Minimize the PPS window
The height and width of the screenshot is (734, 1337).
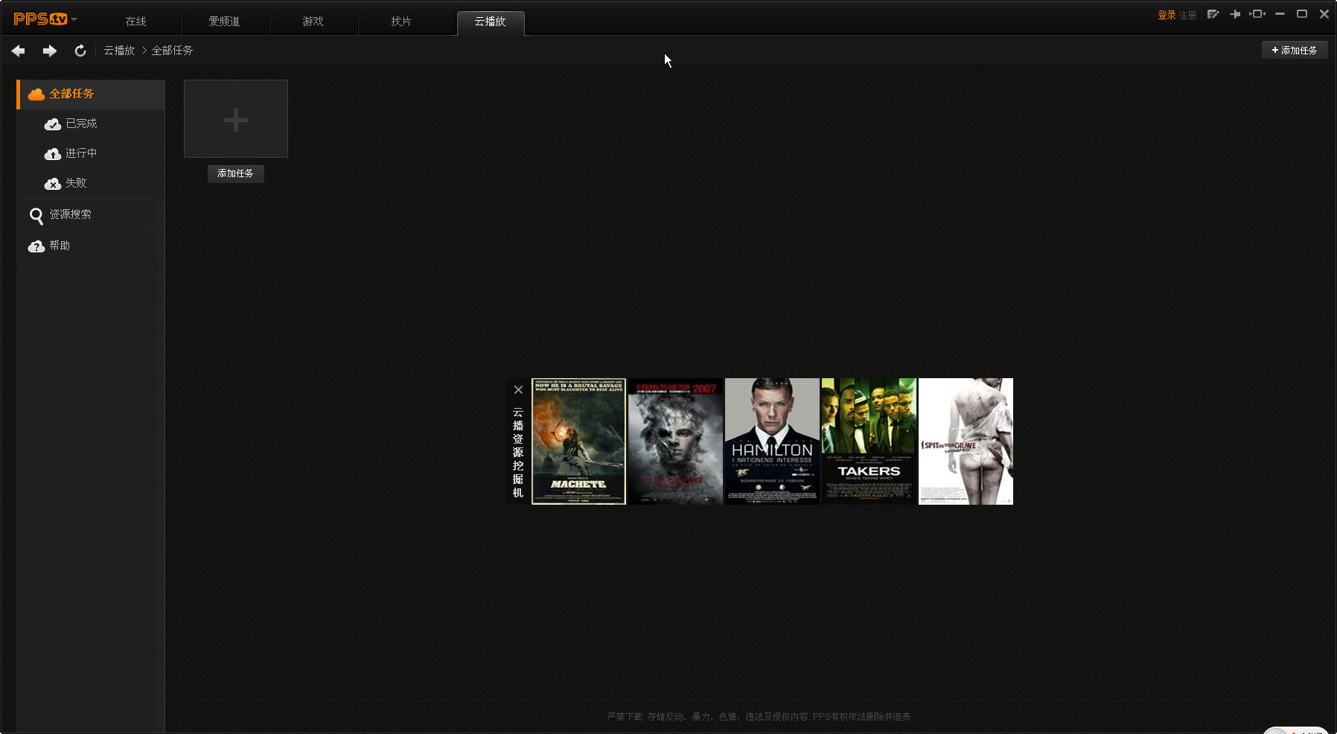[x=1280, y=14]
